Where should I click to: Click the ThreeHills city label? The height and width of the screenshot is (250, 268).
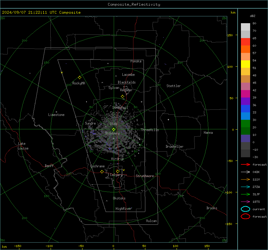(x=150, y=130)
